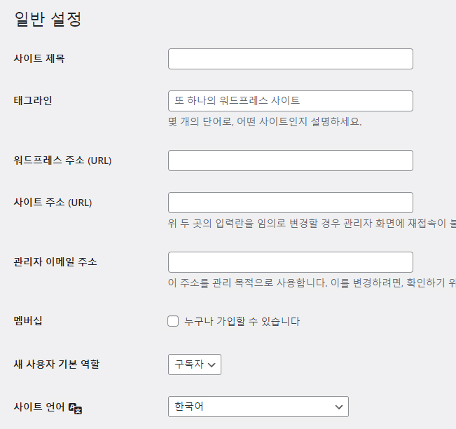
Task: Focus the 사이트 제목 text field
Action: 290,59
